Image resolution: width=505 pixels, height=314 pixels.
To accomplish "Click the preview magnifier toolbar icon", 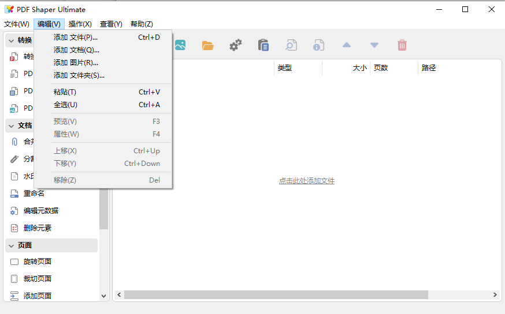I will 291,46.
